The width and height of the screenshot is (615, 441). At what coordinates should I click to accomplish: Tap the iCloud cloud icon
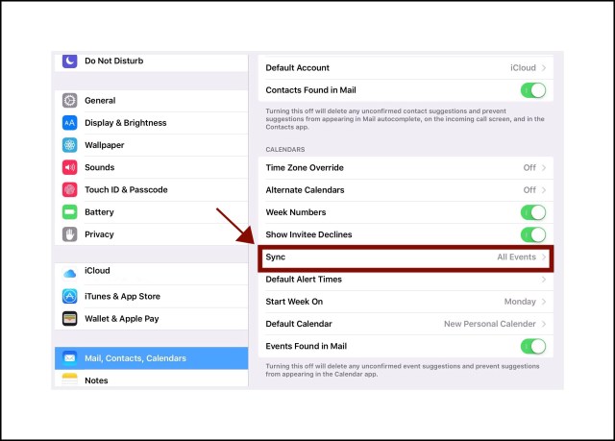[70, 273]
